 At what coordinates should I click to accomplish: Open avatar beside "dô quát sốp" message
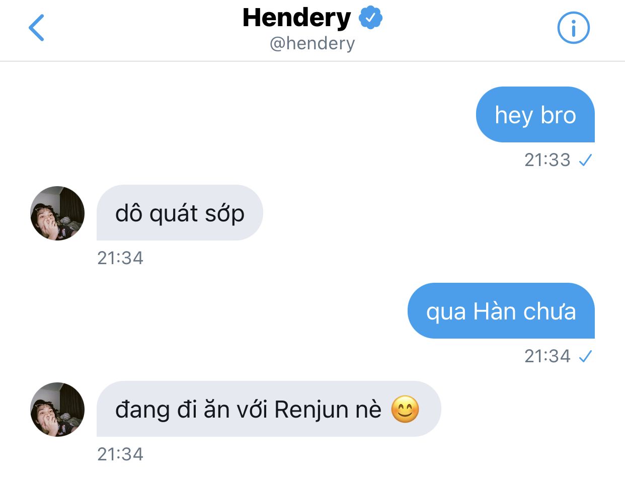[57, 213]
